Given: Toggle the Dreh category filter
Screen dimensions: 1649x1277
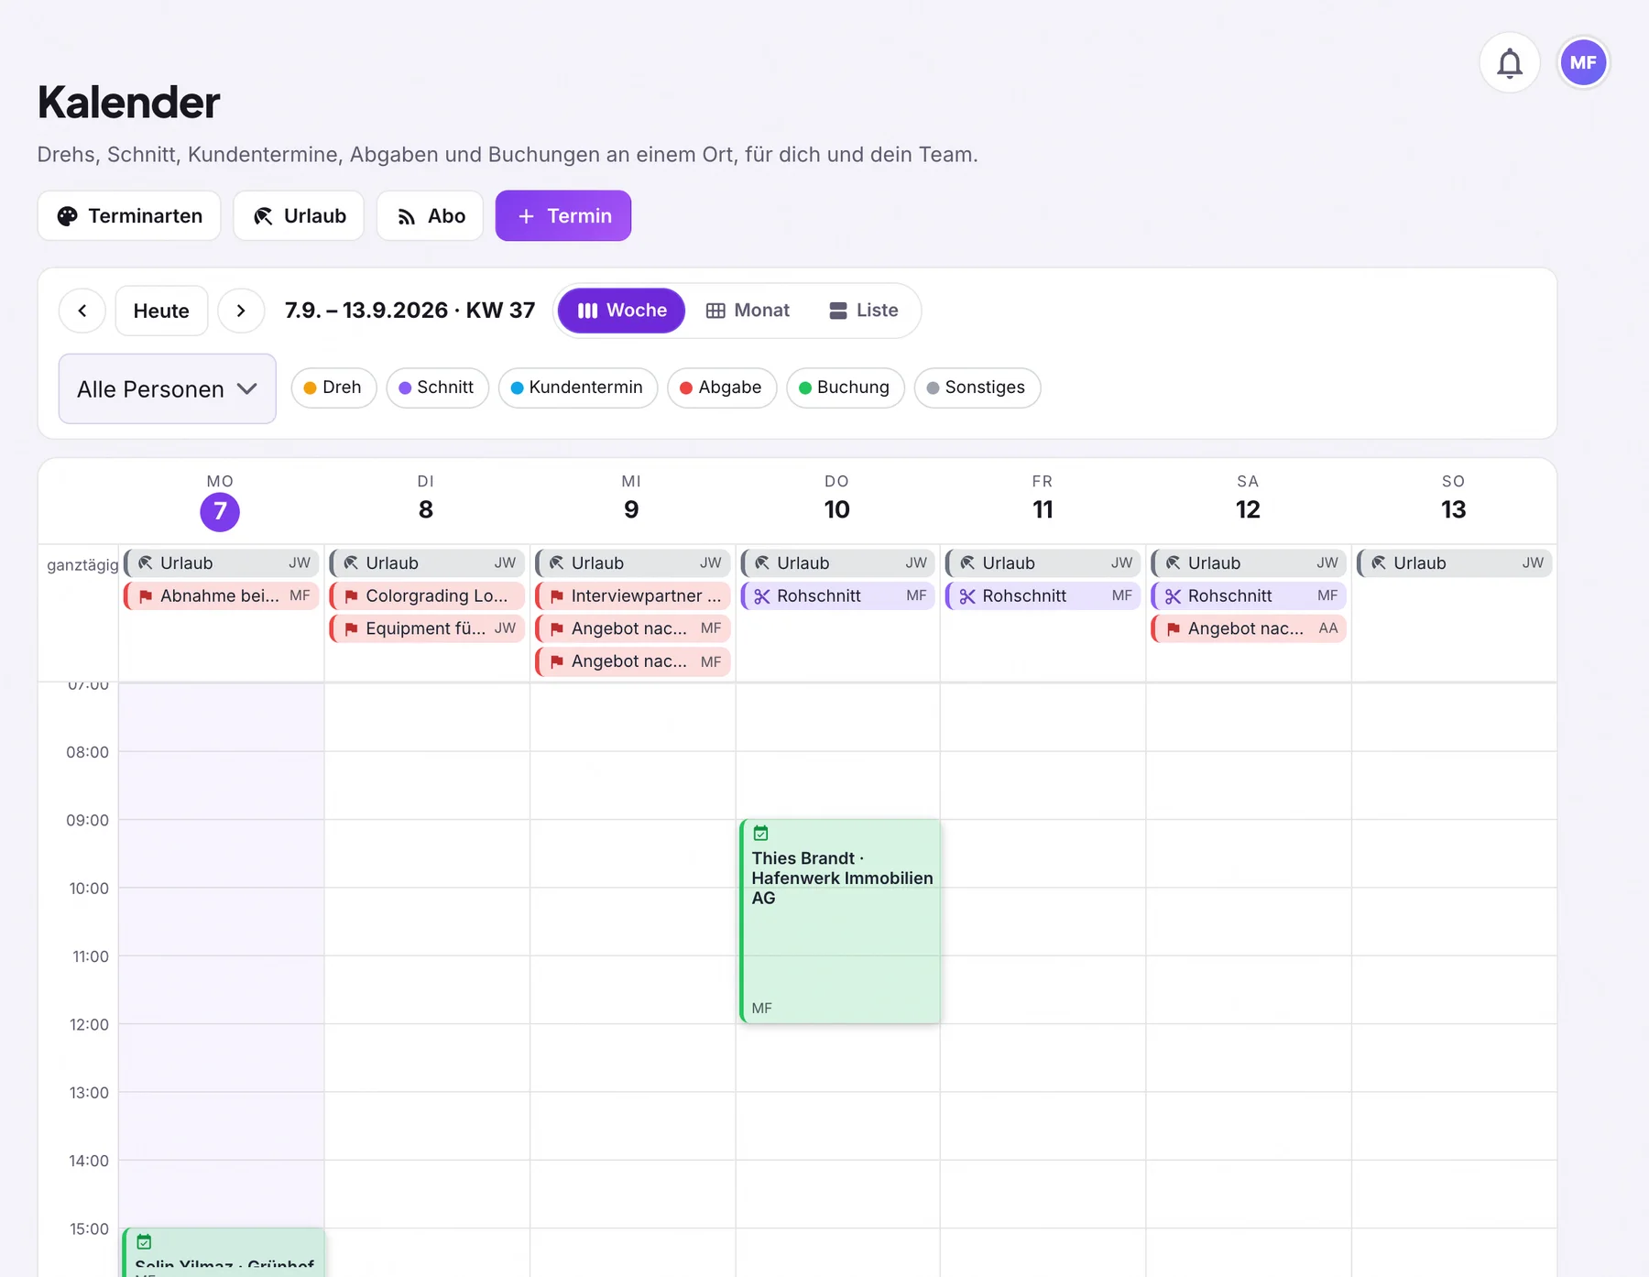Looking at the screenshot, I should coord(333,387).
